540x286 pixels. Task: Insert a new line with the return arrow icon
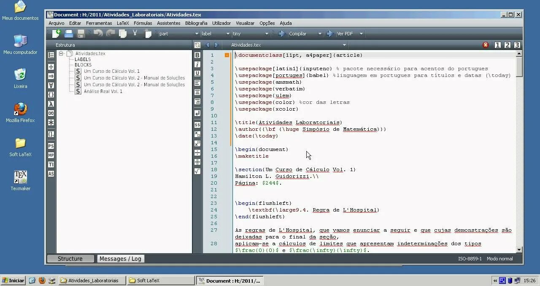[197, 114]
